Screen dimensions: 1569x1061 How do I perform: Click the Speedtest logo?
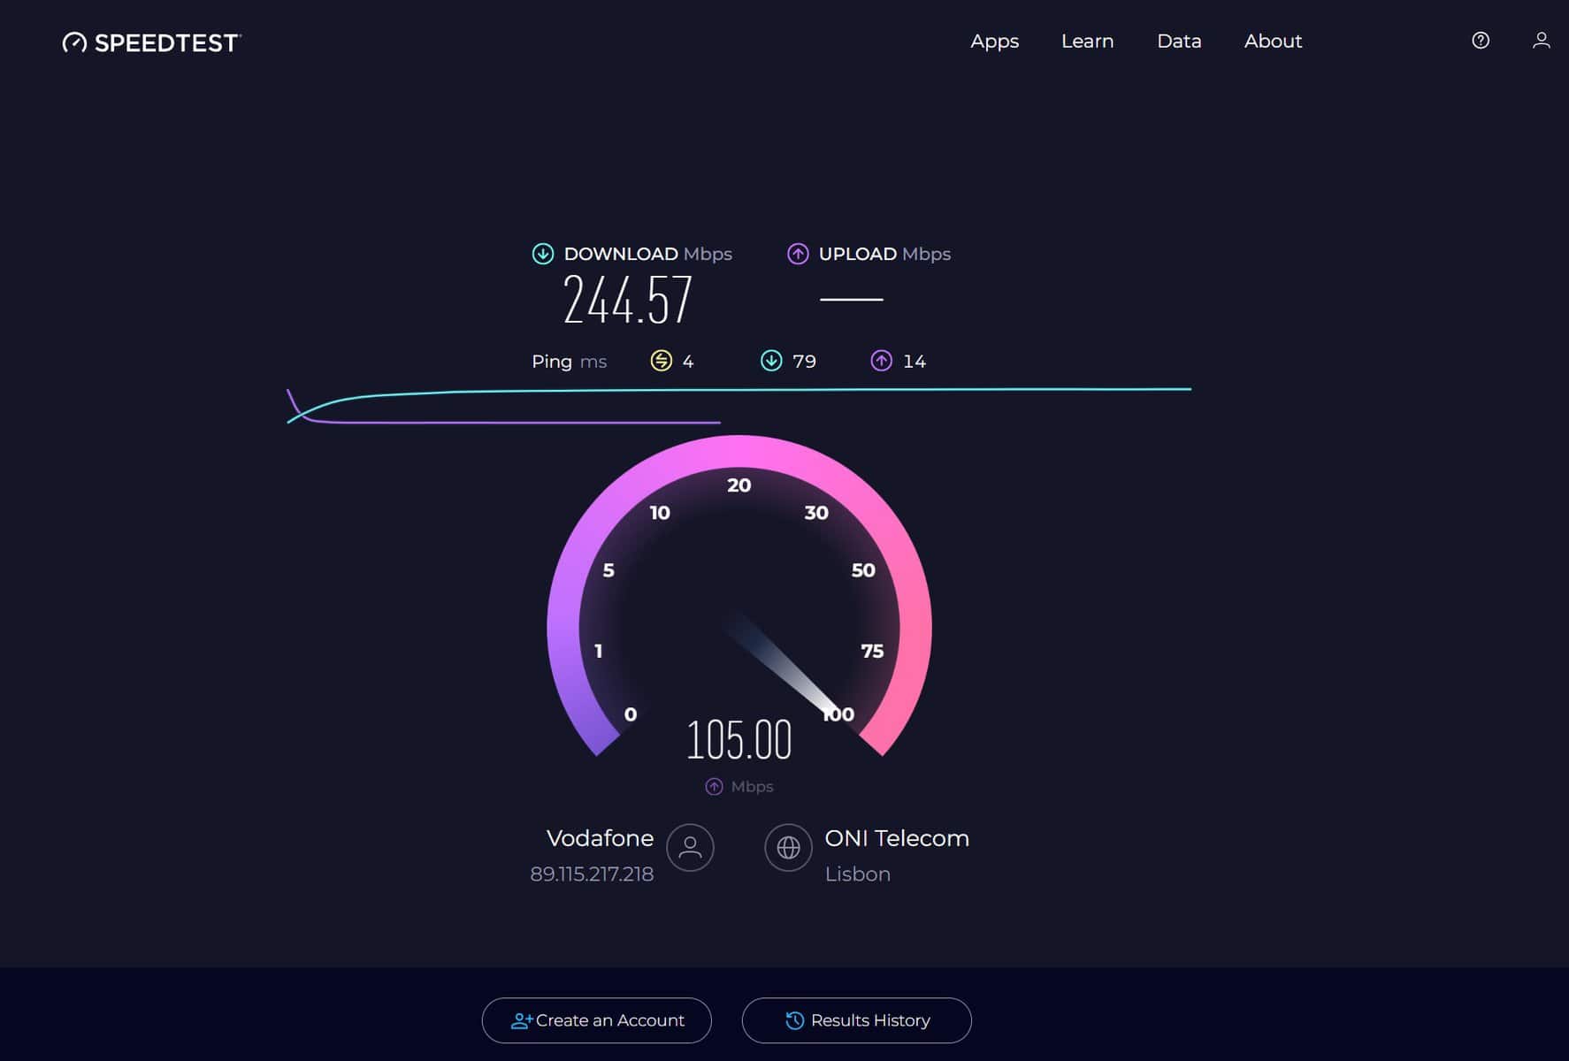pyautogui.click(x=151, y=42)
